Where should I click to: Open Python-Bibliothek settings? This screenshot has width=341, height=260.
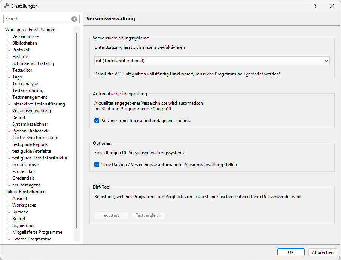tap(30, 131)
